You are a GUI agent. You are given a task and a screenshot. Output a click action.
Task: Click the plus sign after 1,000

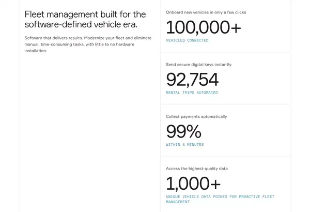point(215,184)
